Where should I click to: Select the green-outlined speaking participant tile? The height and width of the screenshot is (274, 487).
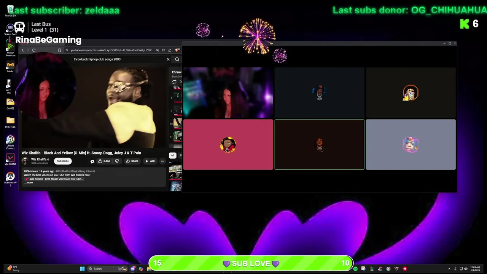319,144
